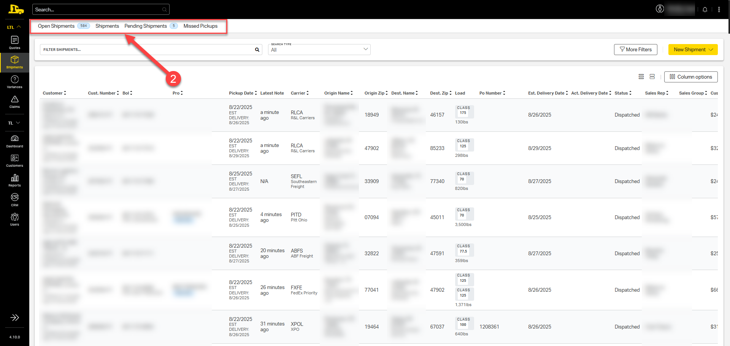Image resolution: width=730 pixels, height=346 pixels.
Task: Click the company truck logo
Action: [16, 9]
